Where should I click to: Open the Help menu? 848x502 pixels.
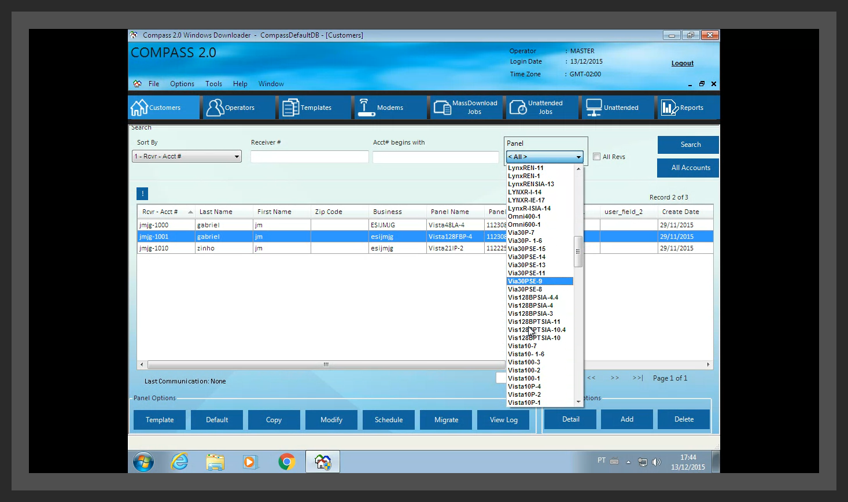point(240,84)
